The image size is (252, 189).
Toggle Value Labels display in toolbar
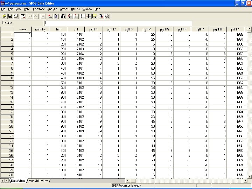(x=101, y=16)
